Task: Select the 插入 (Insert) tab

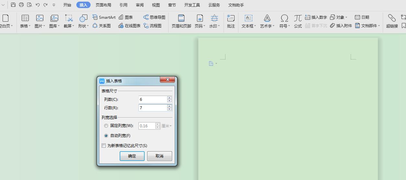Action: [83, 5]
